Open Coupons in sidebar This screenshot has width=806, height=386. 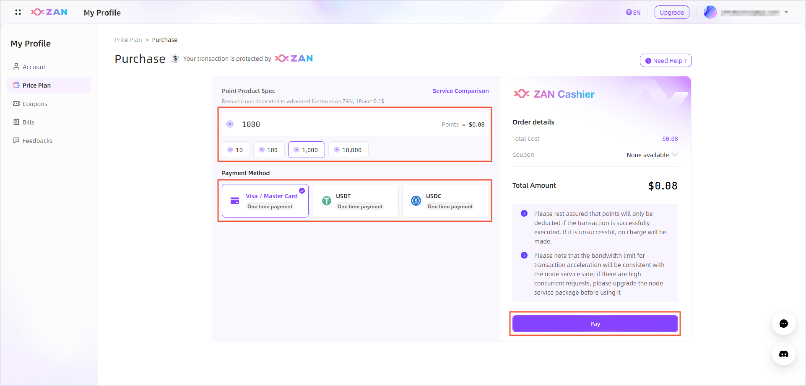click(49, 104)
